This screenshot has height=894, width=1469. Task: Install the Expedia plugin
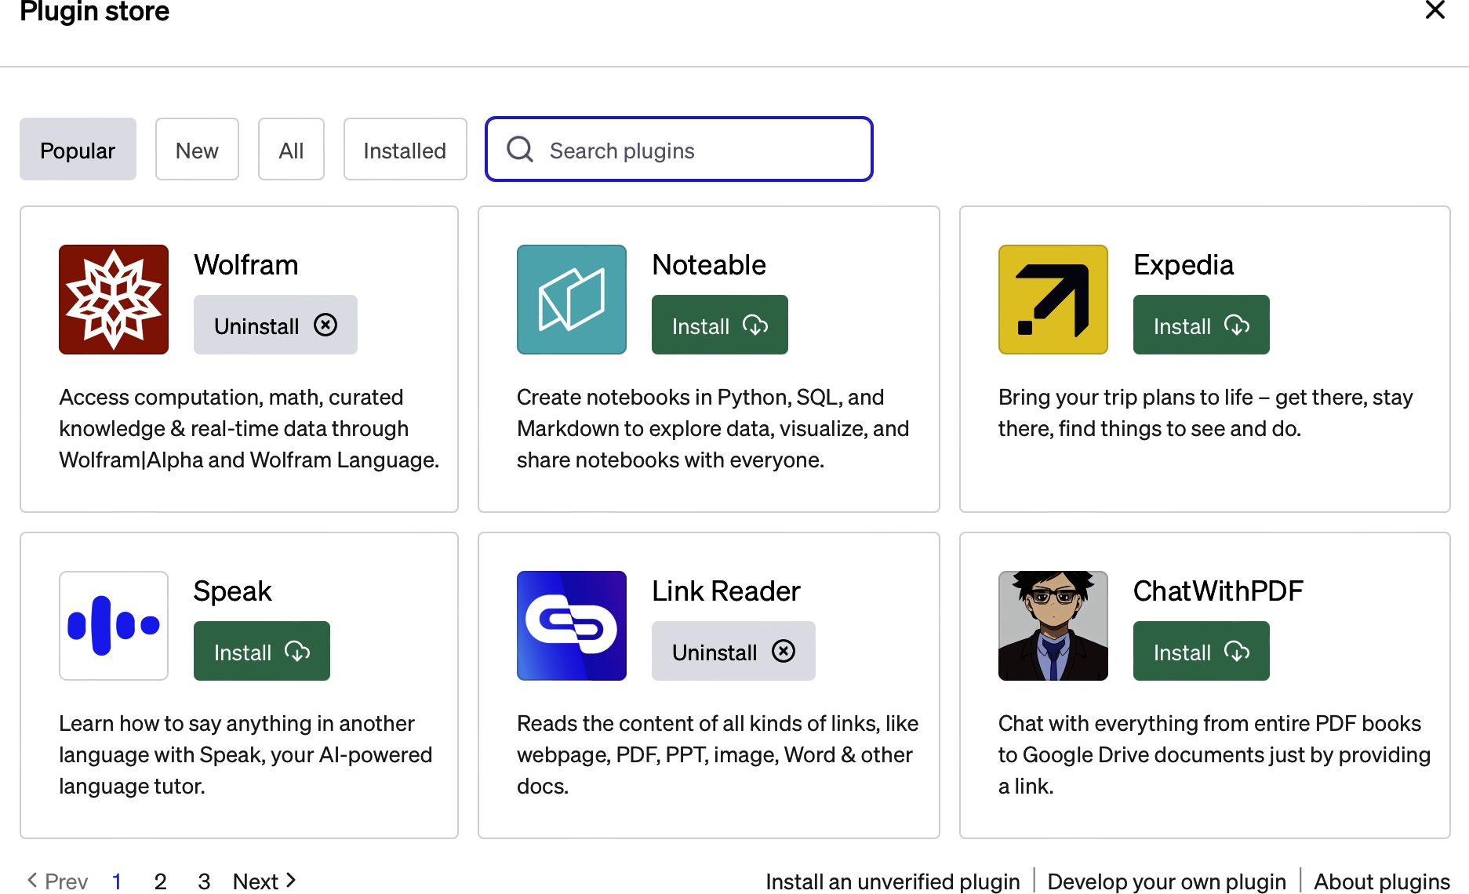point(1202,325)
